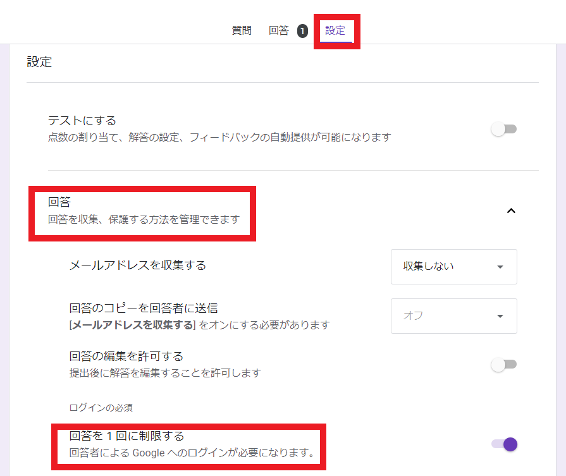Toggle the テストにする switch
This screenshot has height=476, width=566.
pos(504,129)
